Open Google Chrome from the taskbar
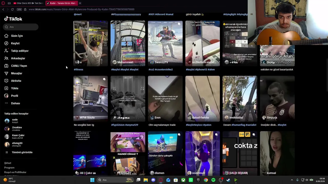 [206, 180]
